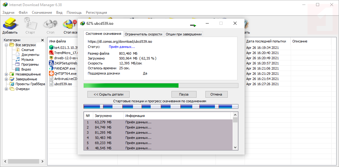Image resolution: width=339 pixels, height=167 pixels.
Task: Open the Регистрация menu
Action: [96, 13]
